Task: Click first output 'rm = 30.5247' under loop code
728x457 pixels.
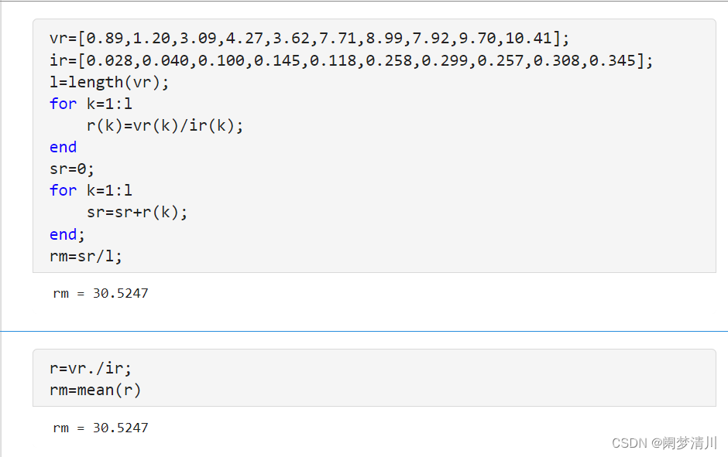Action: tap(101, 294)
